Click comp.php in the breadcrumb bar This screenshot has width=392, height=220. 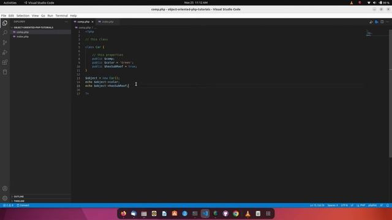85,28
